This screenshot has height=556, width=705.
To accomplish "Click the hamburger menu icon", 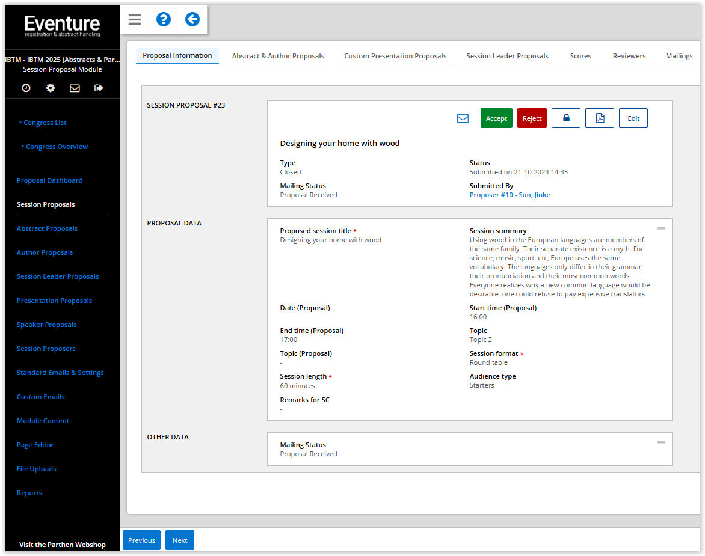I will pyautogui.click(x=135, y=20).
